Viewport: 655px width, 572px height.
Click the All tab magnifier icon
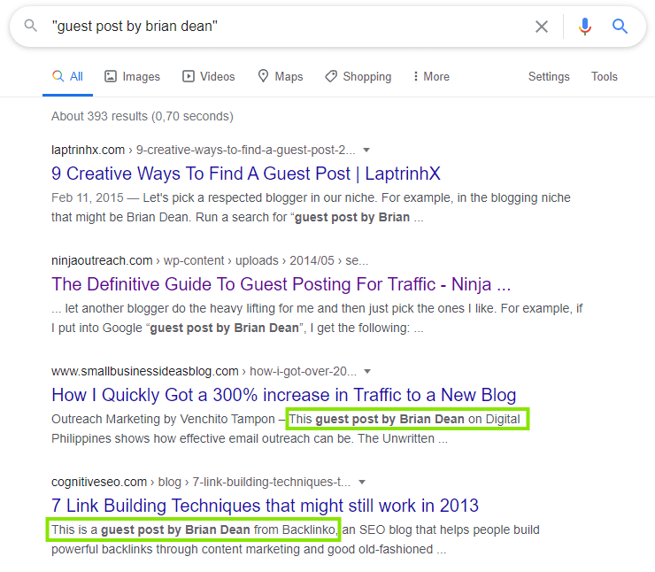[58, 76]
